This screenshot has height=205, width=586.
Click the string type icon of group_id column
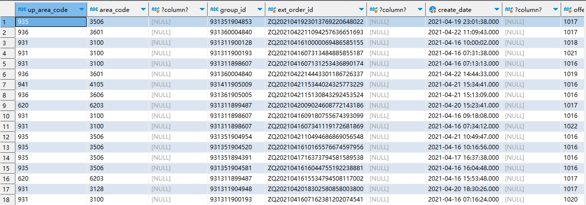coord(214,10)
